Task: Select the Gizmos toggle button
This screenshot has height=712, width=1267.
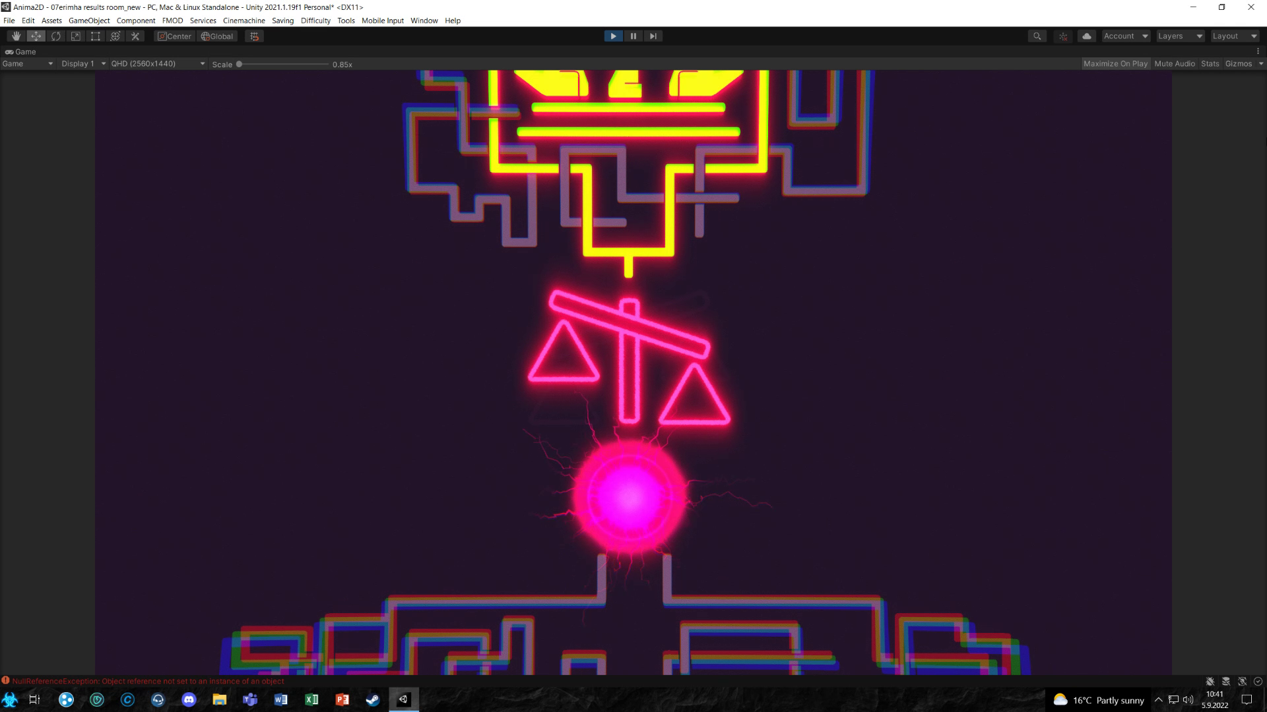Action: (x=1237, y=63)
